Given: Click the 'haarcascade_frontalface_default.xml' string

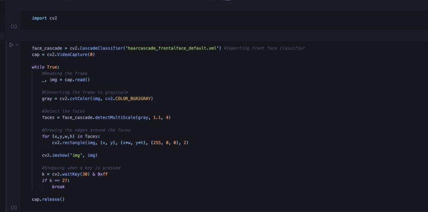Looking at the screenshot, I should click(x=172, y=48).
